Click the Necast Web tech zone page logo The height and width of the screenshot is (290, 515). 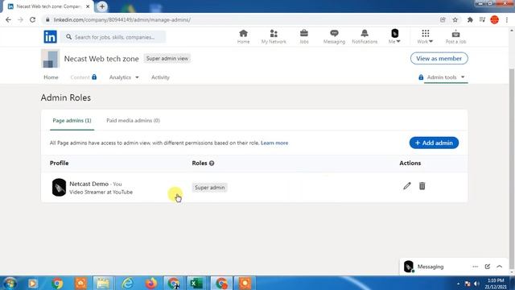pos(50,59)
